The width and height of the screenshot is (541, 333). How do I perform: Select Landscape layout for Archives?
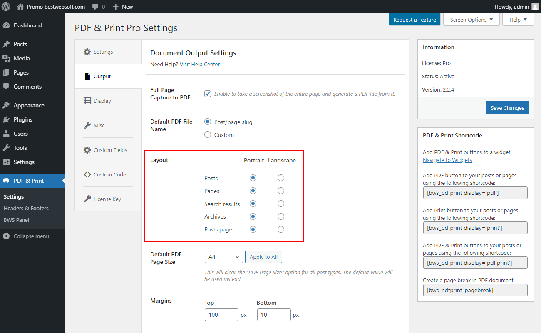point(281,216)
